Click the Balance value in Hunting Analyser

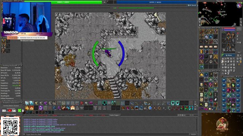pos(16,85)
